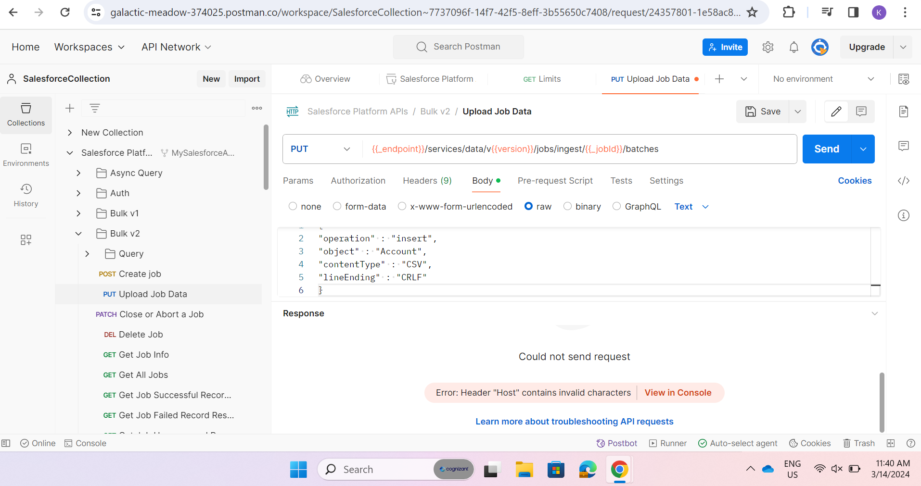Add a new request tab
Image resolution: width=921 pixels, height=486 pixels.
click(x=719, y=79)
